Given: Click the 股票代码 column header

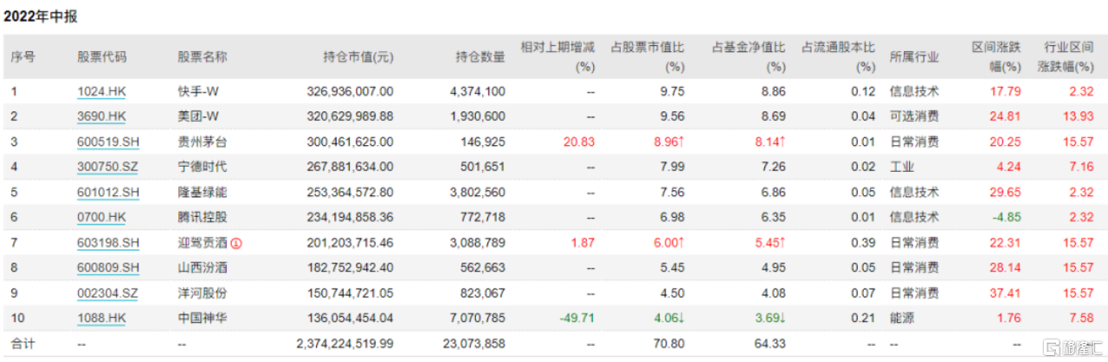Looking at the screenshot, I should coord(101,57).
